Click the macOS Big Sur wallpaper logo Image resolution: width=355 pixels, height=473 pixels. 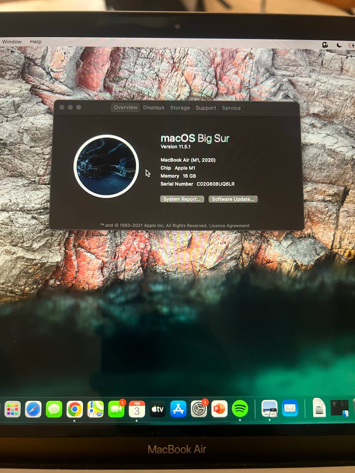point(106,166)
